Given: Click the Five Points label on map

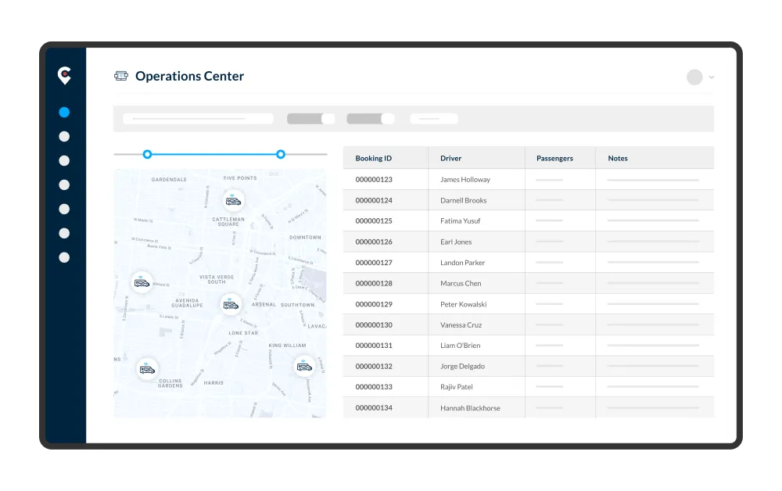Looking at the screenshot, I should tap(240, 178).
